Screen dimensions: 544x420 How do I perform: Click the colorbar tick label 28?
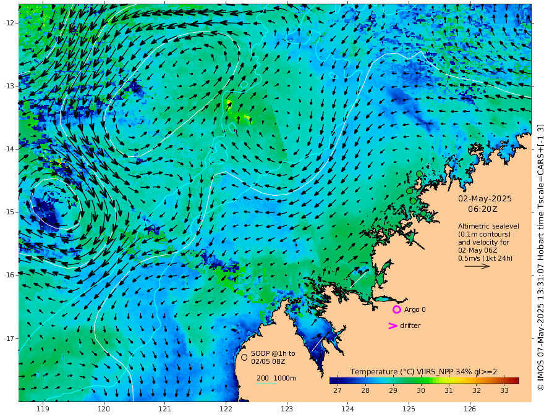pos(365,390)
